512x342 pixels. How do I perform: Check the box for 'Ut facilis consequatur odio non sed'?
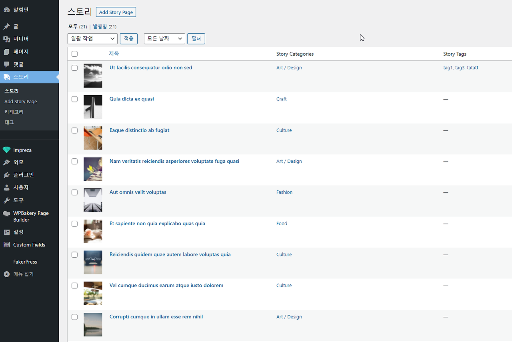click(x=74, y=68)
